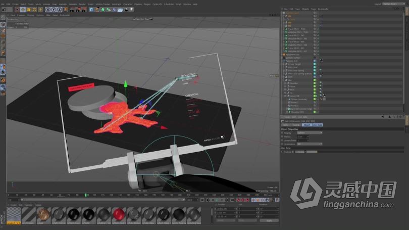The height and width of the screenshot is (230, 409).
Task: Click the Robotic Arm layer color swatch
Action: [315, 61]
